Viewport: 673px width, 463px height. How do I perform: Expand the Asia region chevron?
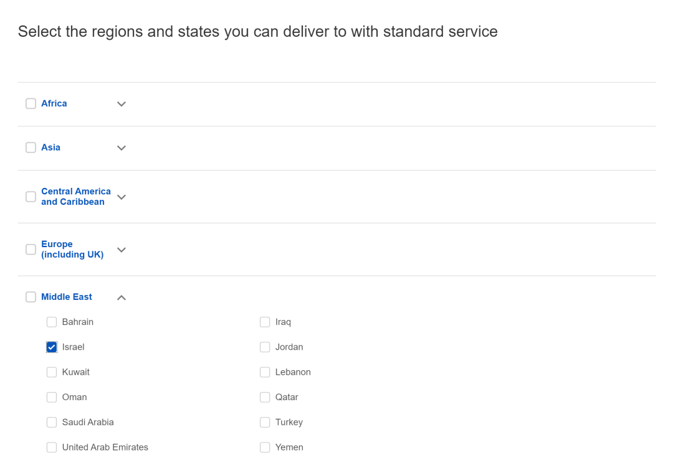[x=122, y=148]
